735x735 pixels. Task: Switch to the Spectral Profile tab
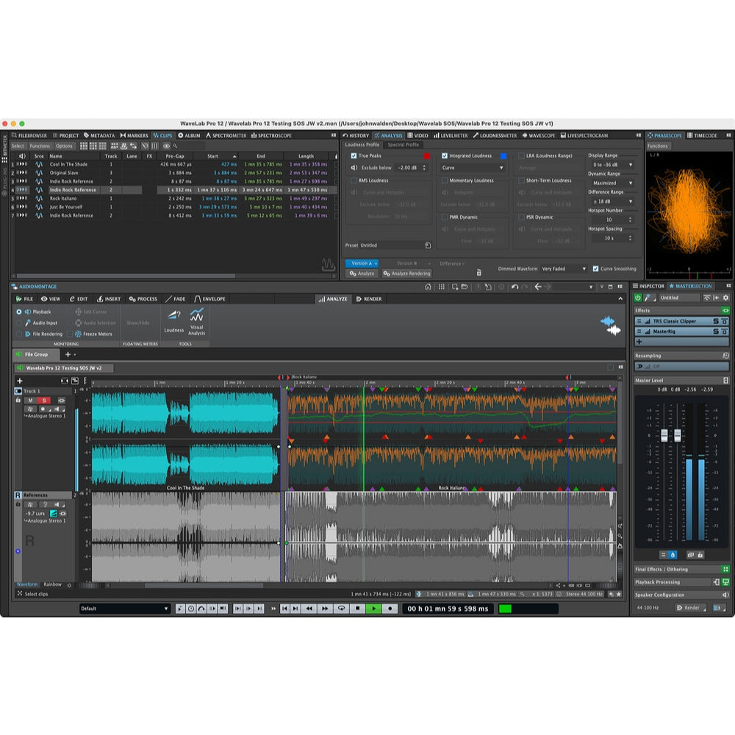point(403,146)
